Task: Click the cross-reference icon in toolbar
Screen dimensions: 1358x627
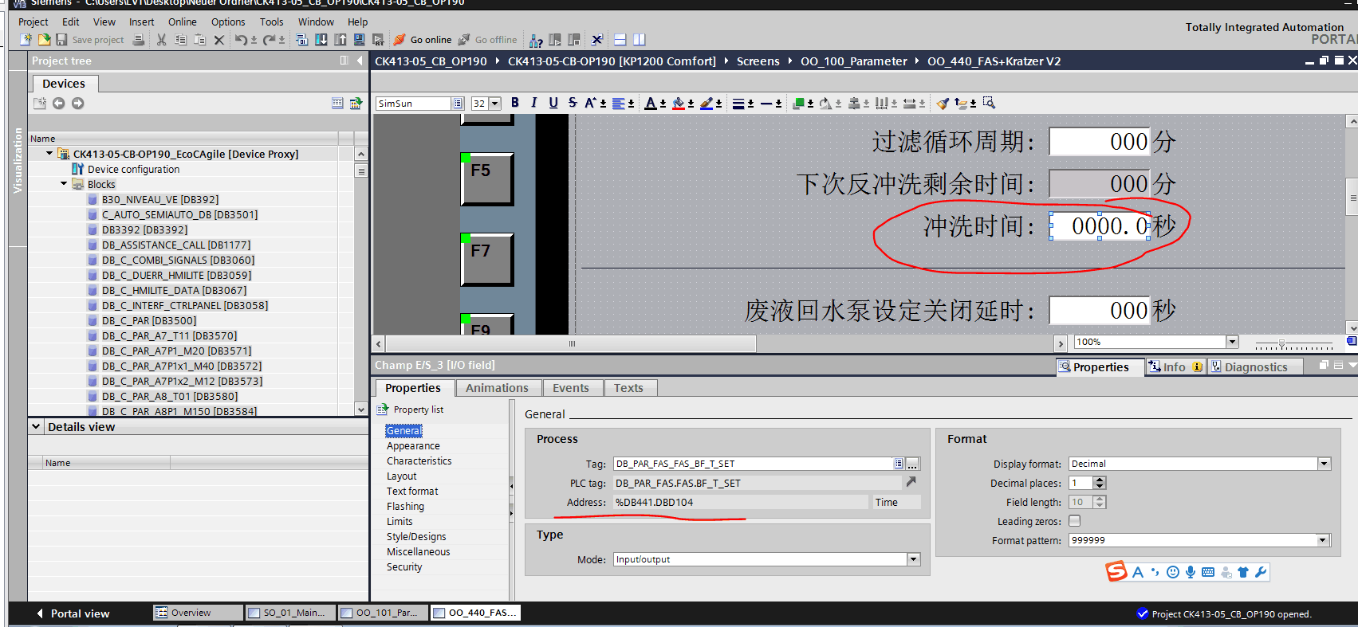Action: coord(596,40)
